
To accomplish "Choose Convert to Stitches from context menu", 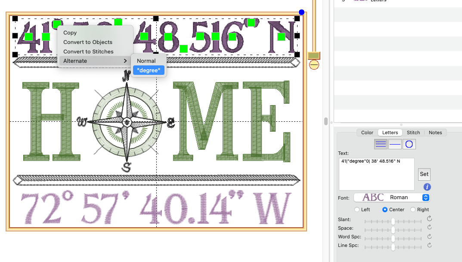I will click(88, 52).
